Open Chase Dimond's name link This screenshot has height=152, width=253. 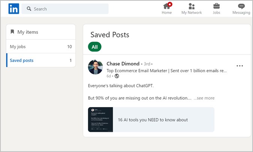point(123,64)
